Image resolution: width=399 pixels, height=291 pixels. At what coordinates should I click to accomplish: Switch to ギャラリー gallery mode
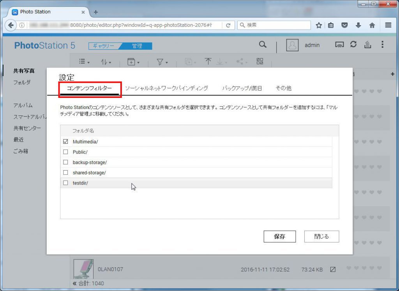tap(103, 46)
